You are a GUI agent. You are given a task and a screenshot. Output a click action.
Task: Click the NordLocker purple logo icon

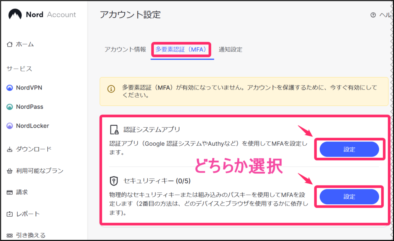coord(10,126)
